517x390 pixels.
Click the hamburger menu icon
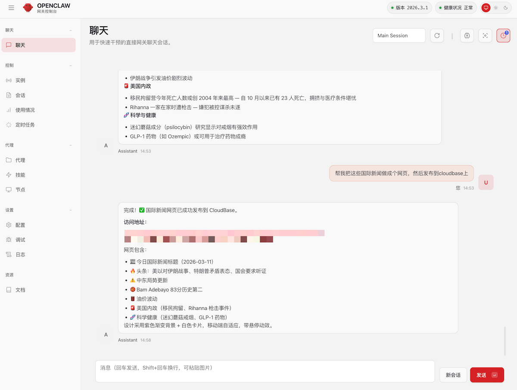point(11,8)
